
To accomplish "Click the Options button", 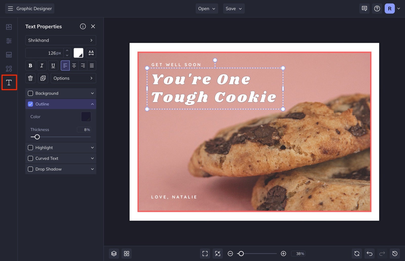I will (x=73, y=78).
